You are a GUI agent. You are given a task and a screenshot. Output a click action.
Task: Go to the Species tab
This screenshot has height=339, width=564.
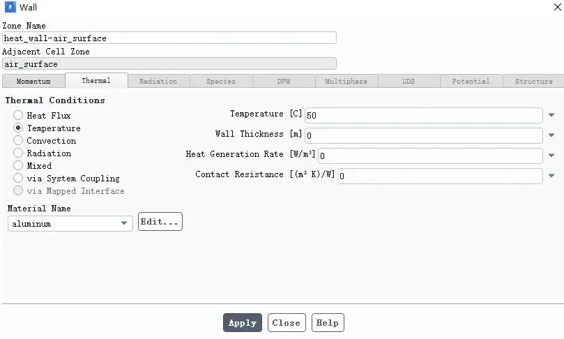click(221, 82)
